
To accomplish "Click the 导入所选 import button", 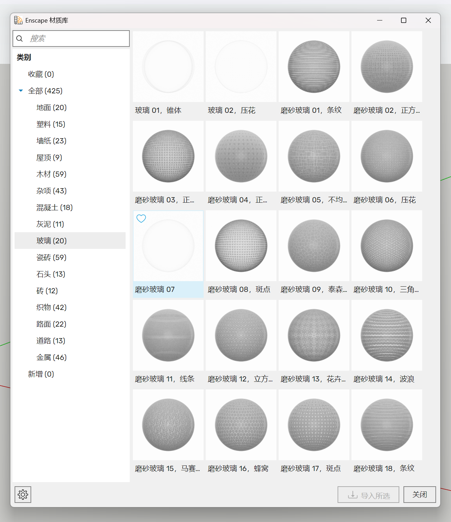I will tap(368, 495).
